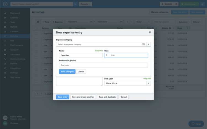
Task: Open the Firm user dropdown
Action: coord(148,83)
